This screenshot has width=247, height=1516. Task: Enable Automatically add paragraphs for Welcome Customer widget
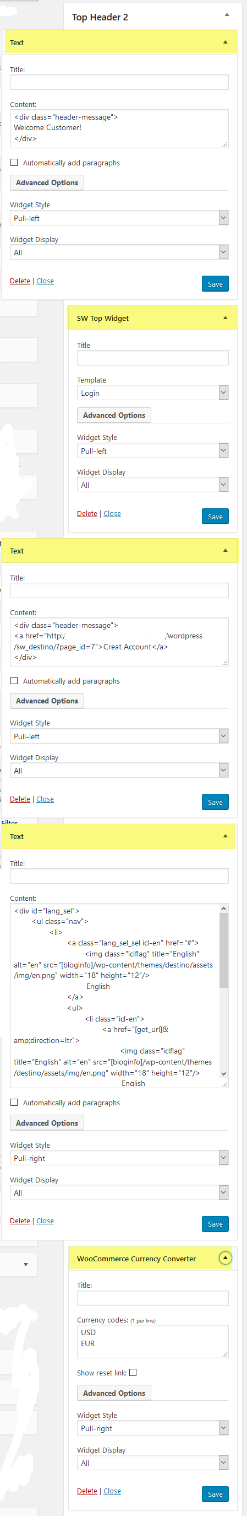[14, 163]
